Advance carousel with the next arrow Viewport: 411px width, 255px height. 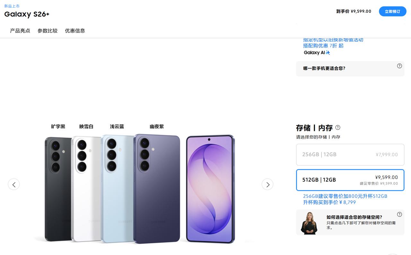[x=267, y=184]
